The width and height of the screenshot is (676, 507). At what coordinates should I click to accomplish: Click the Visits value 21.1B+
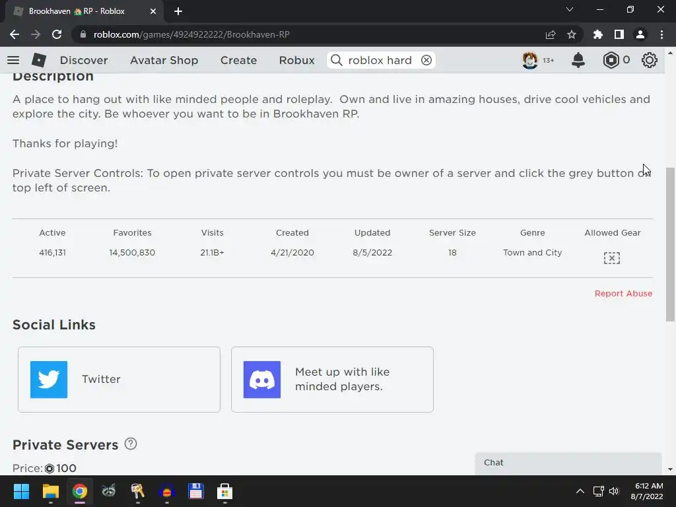[212, 253]
